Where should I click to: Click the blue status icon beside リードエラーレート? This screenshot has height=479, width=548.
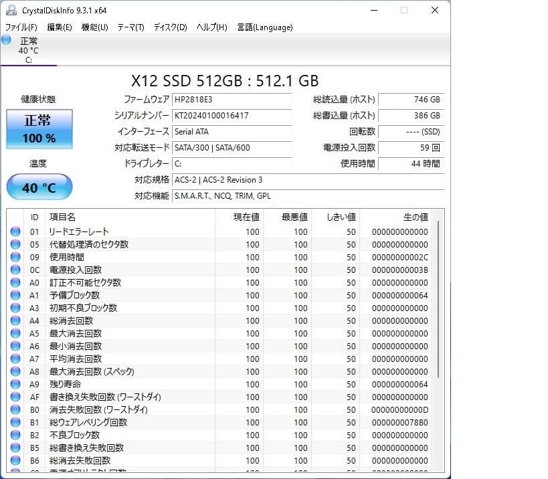click(x=15, y=231)
